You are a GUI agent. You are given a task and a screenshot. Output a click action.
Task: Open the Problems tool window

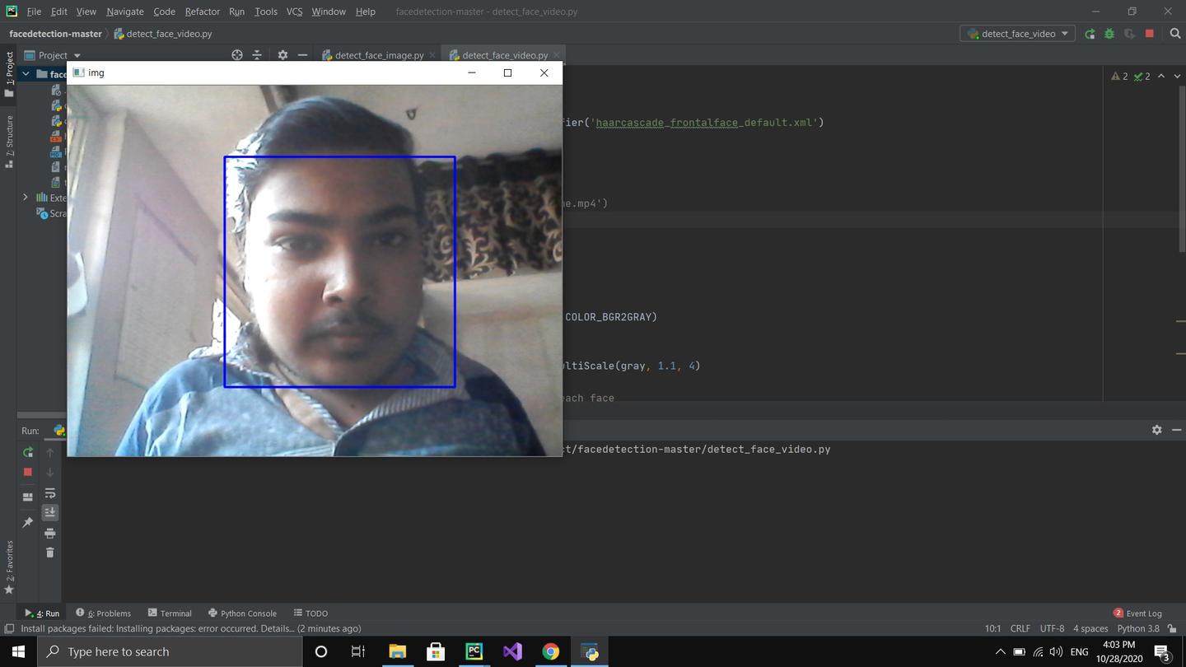pos(104,613)
